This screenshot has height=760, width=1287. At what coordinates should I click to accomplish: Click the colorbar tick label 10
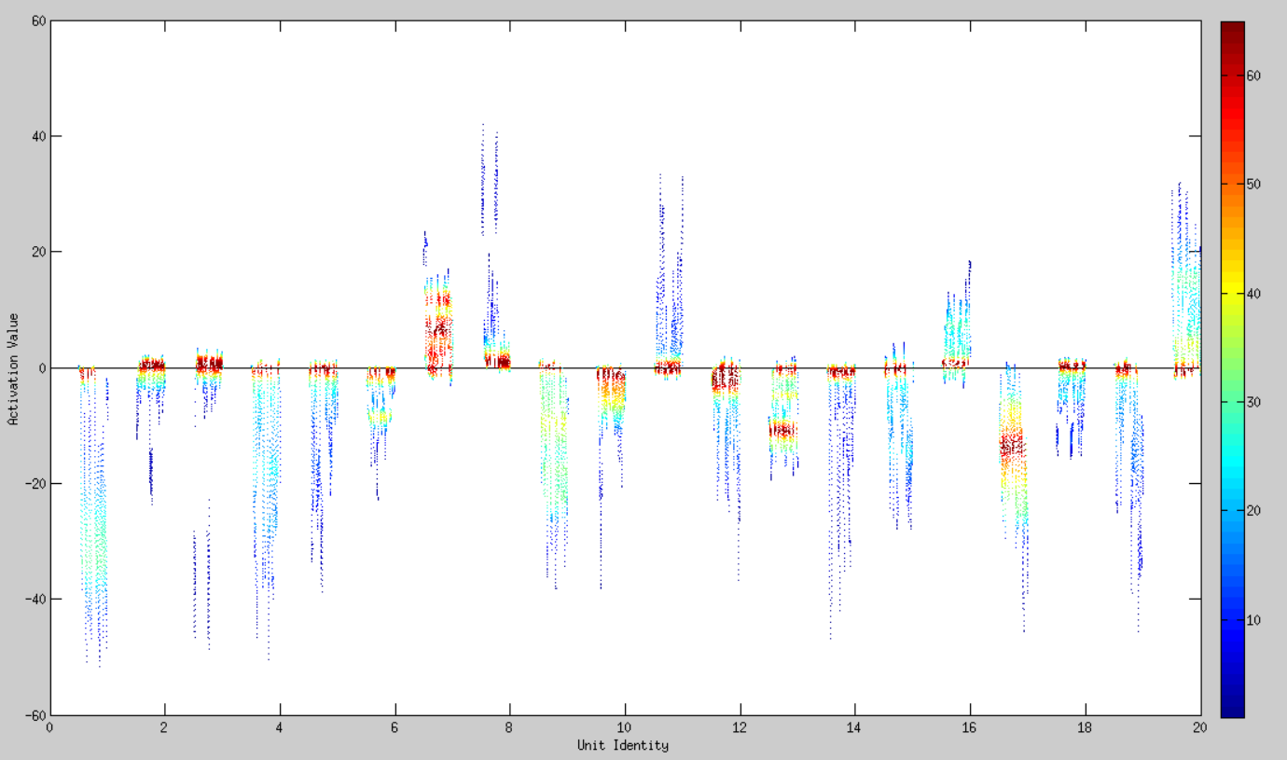1254,620
